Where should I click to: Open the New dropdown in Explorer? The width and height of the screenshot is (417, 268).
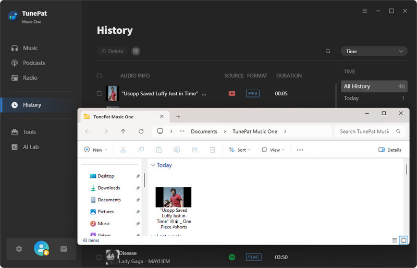pos(95,150)
